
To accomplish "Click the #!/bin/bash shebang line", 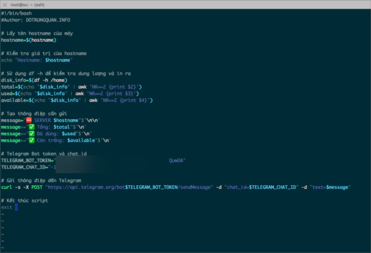I will pos(16,13).
